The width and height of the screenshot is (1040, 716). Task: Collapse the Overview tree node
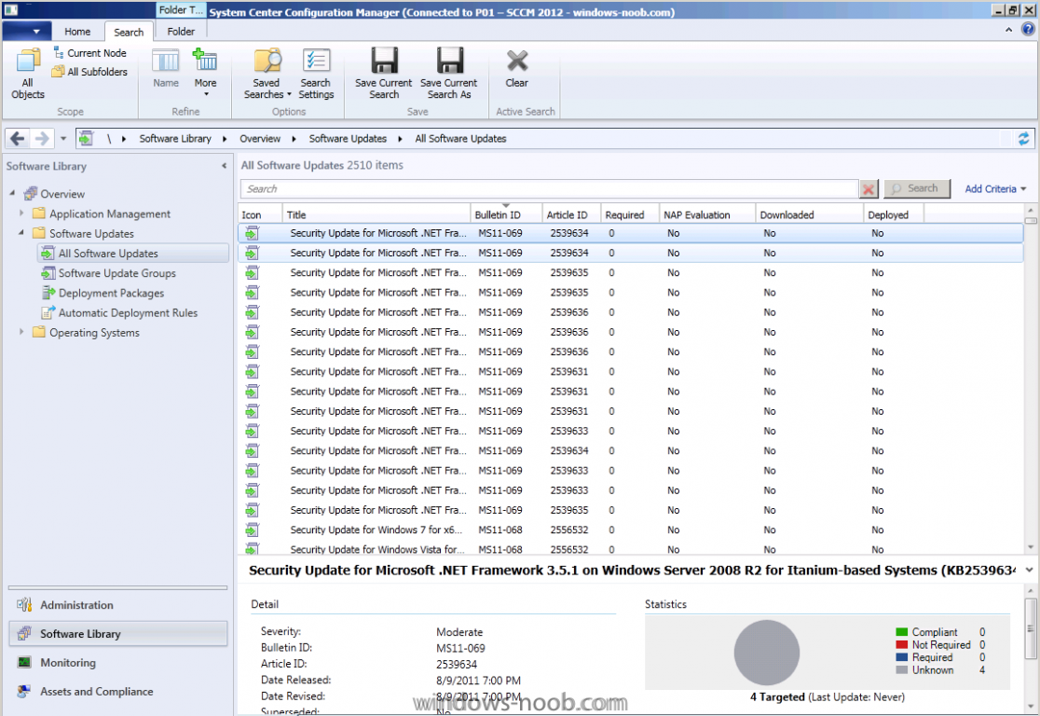(13, 193)
